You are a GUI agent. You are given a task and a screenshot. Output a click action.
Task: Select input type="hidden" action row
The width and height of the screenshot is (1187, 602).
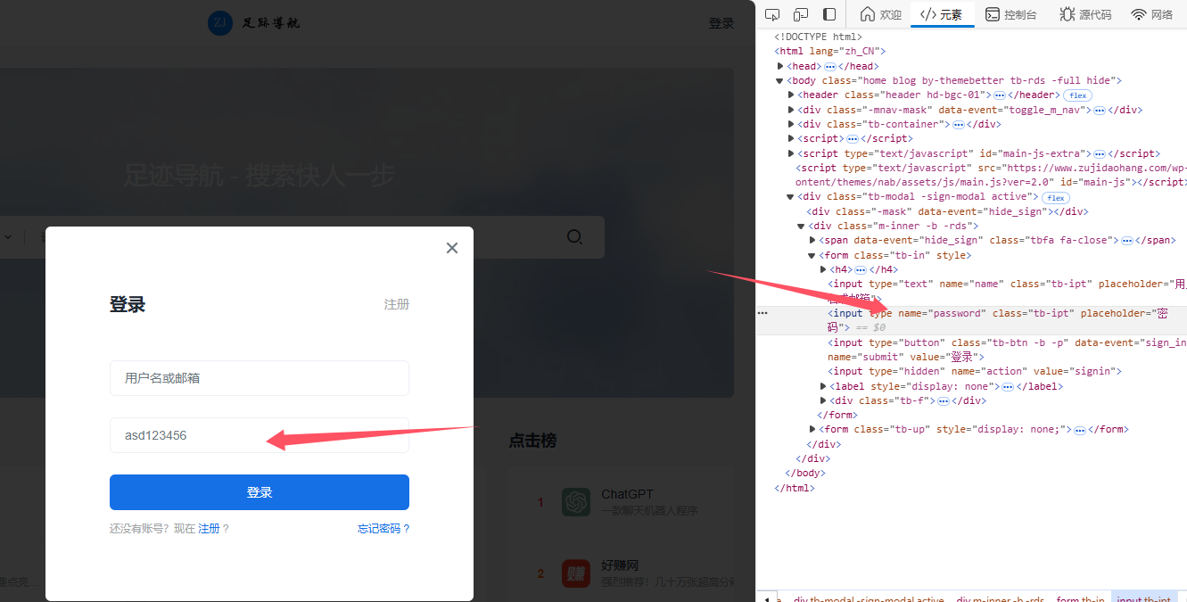975,371
